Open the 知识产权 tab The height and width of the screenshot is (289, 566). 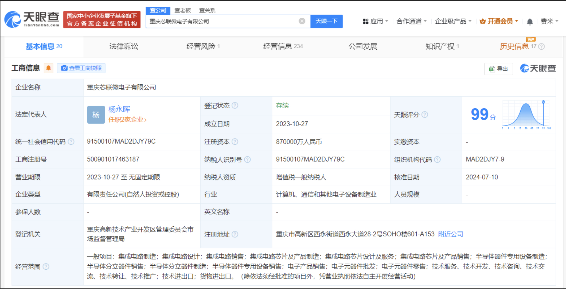point(442,46)
